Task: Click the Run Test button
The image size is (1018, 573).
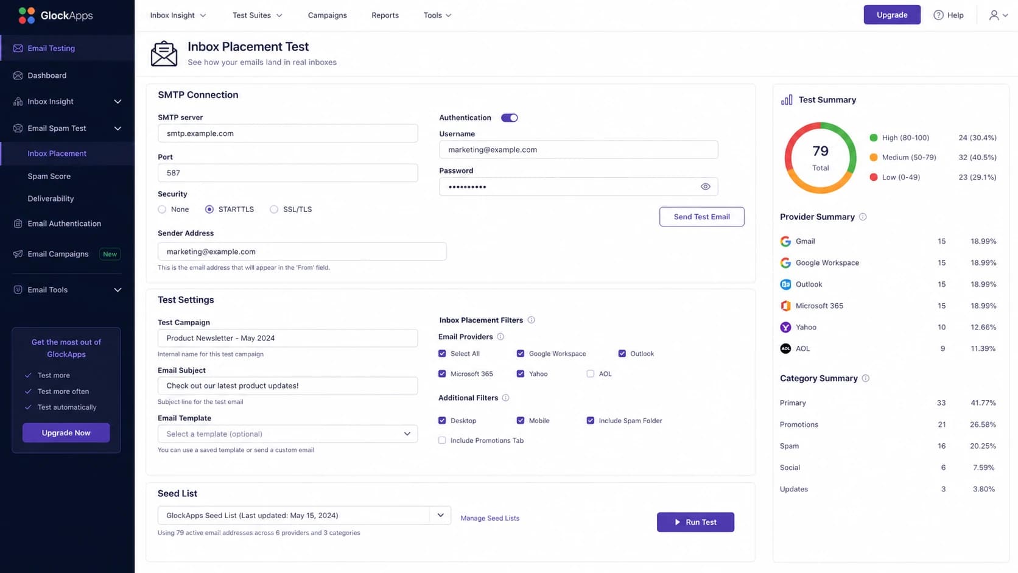Action: pos(695,522)
